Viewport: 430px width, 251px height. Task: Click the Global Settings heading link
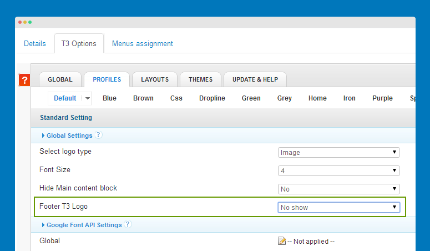click(x=69, y=135)
